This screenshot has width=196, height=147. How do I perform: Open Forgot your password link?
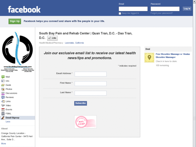[x=161, y=13]
